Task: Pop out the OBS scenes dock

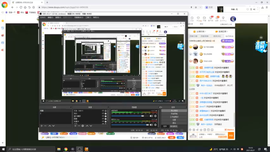Action: pos(71,107)
